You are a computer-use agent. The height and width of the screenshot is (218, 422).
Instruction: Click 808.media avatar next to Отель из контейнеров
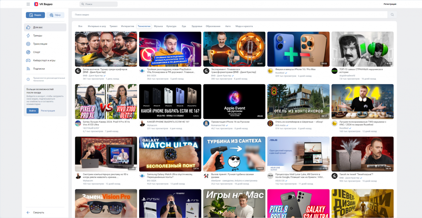tap(270, 124)
